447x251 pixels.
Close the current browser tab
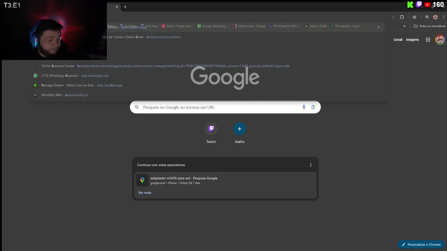click(117, 7)
